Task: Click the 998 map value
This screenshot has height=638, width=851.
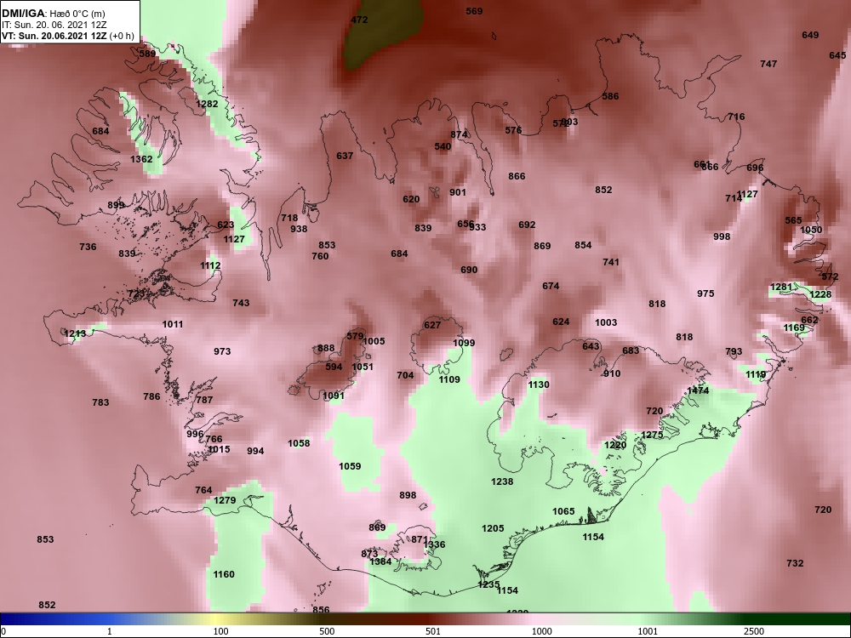Action: (x=722, y=236)
